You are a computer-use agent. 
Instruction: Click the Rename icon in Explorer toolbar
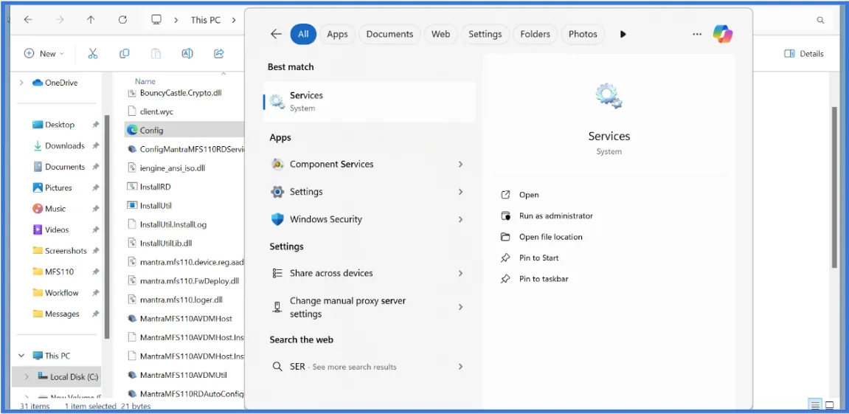(187, 53)
